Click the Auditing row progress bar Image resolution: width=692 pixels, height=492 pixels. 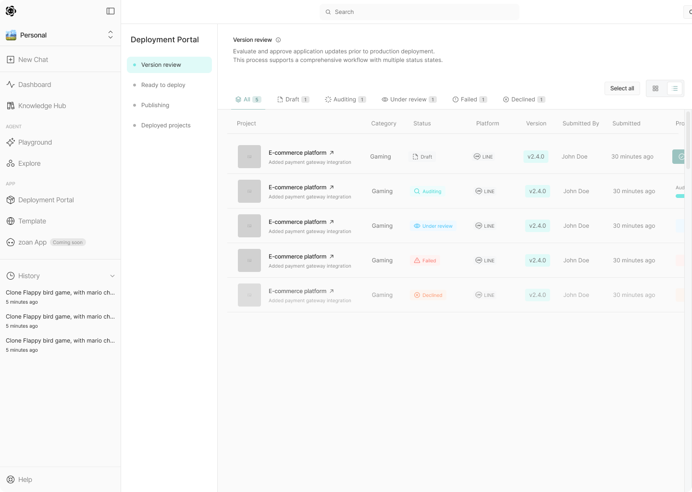click(x=680, y=196)
